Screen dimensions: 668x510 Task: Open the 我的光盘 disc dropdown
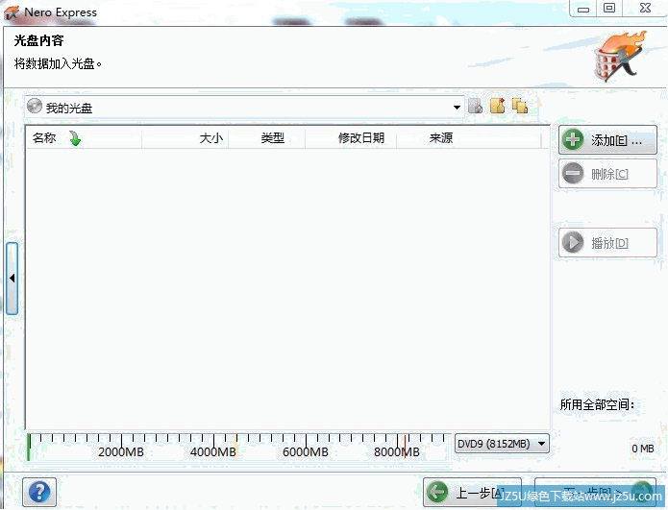pyautogui.click(x=244, y=107)
